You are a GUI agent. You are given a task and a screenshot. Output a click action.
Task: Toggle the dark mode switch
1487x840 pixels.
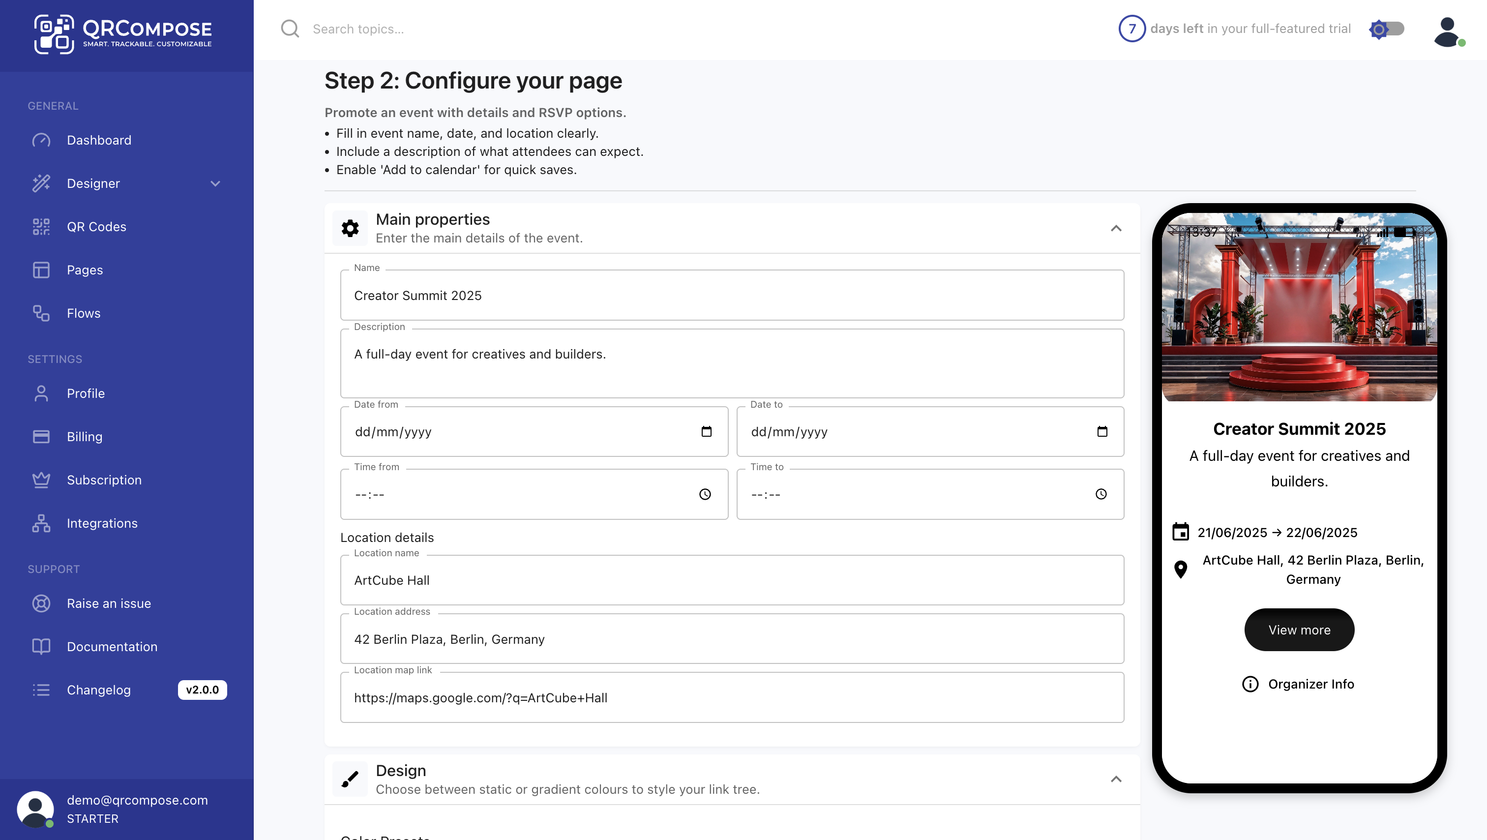click(x=1388, y=29)
